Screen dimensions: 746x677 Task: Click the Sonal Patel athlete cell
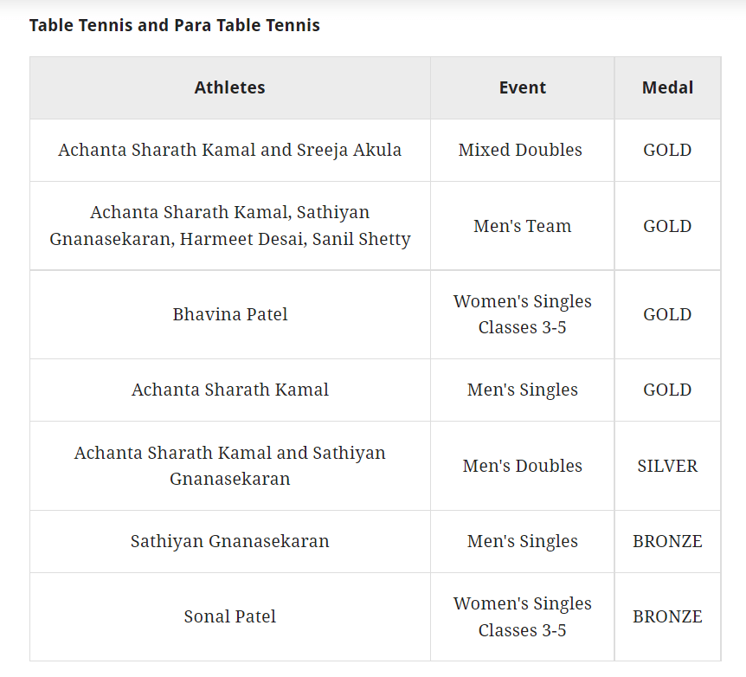point(229,616)
